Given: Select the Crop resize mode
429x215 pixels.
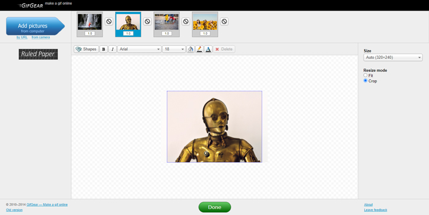Looking at the screenshot, I should pyautogui.click(x=365, y=81).
